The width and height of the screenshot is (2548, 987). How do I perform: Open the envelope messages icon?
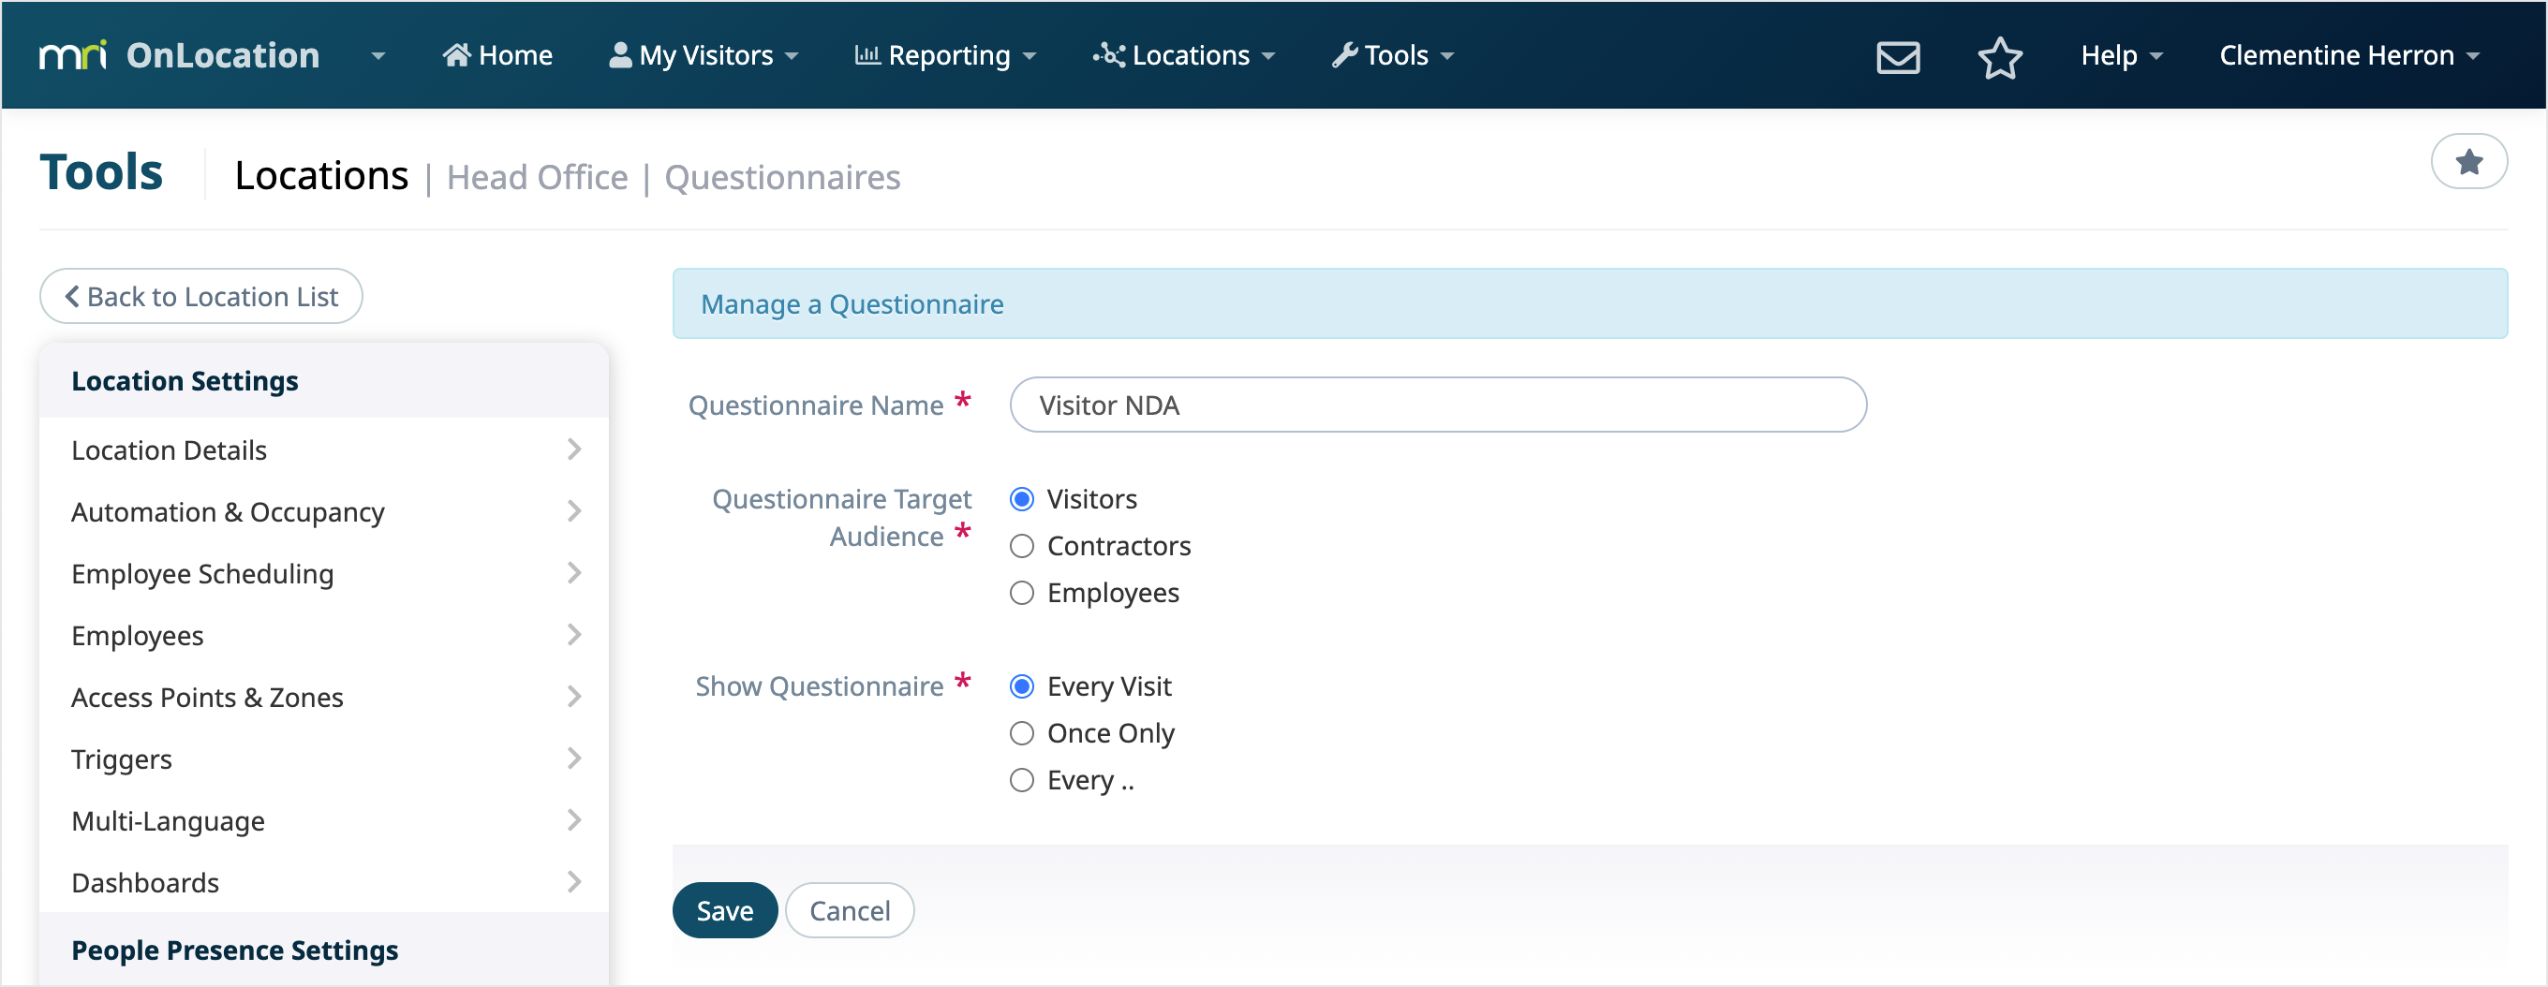(x=1898, y=56)
